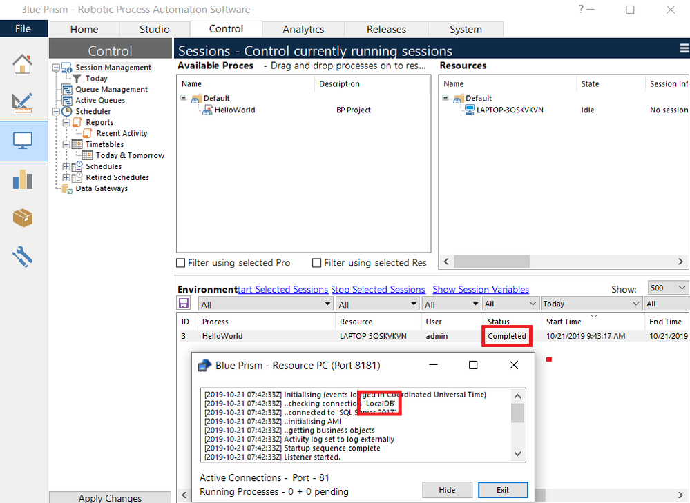Open the Analytics bar chart sidebar icon
This screenshot has height=503, width=690.
[x=22, y=179]
